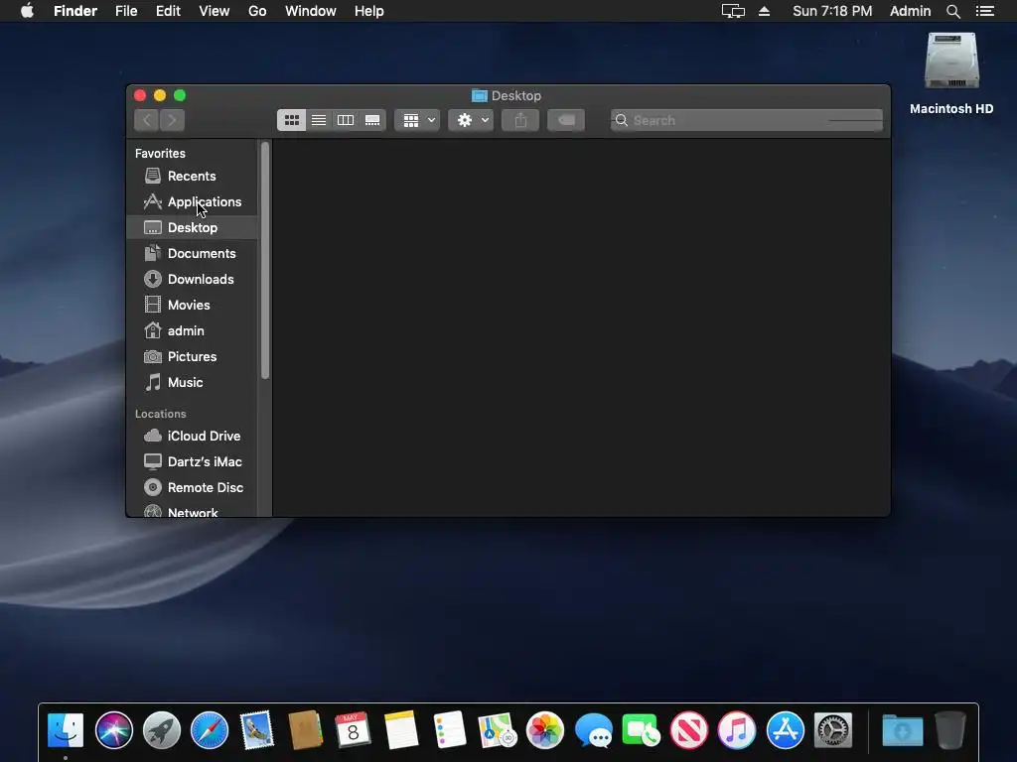Open App Store from the Dock

(x=785, y=730)
